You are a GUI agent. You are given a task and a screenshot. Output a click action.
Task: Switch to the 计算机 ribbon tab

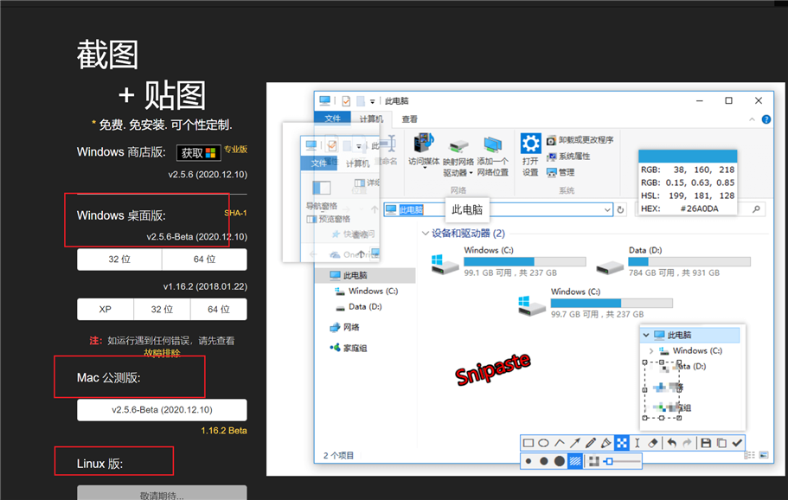point(371,119)
